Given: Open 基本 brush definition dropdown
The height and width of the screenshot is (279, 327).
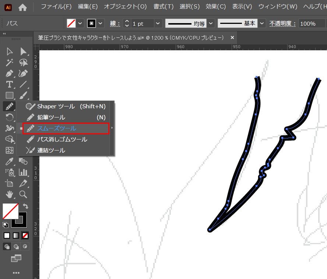Looking at the screenshot, I should [262, 23].
